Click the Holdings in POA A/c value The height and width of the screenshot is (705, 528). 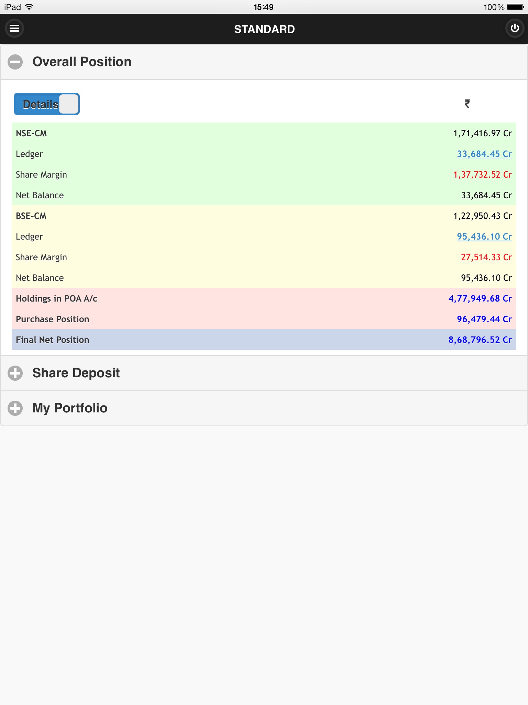click(480, 298)
